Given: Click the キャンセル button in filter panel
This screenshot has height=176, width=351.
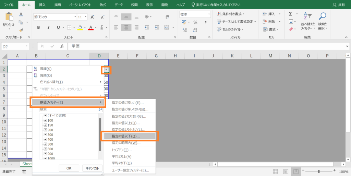Looking at the screenshot, I should (x=92, y=168).
